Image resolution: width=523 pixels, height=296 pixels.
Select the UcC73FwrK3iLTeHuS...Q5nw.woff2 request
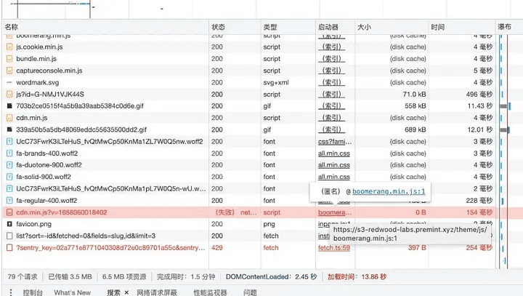(x=248, y=142)
